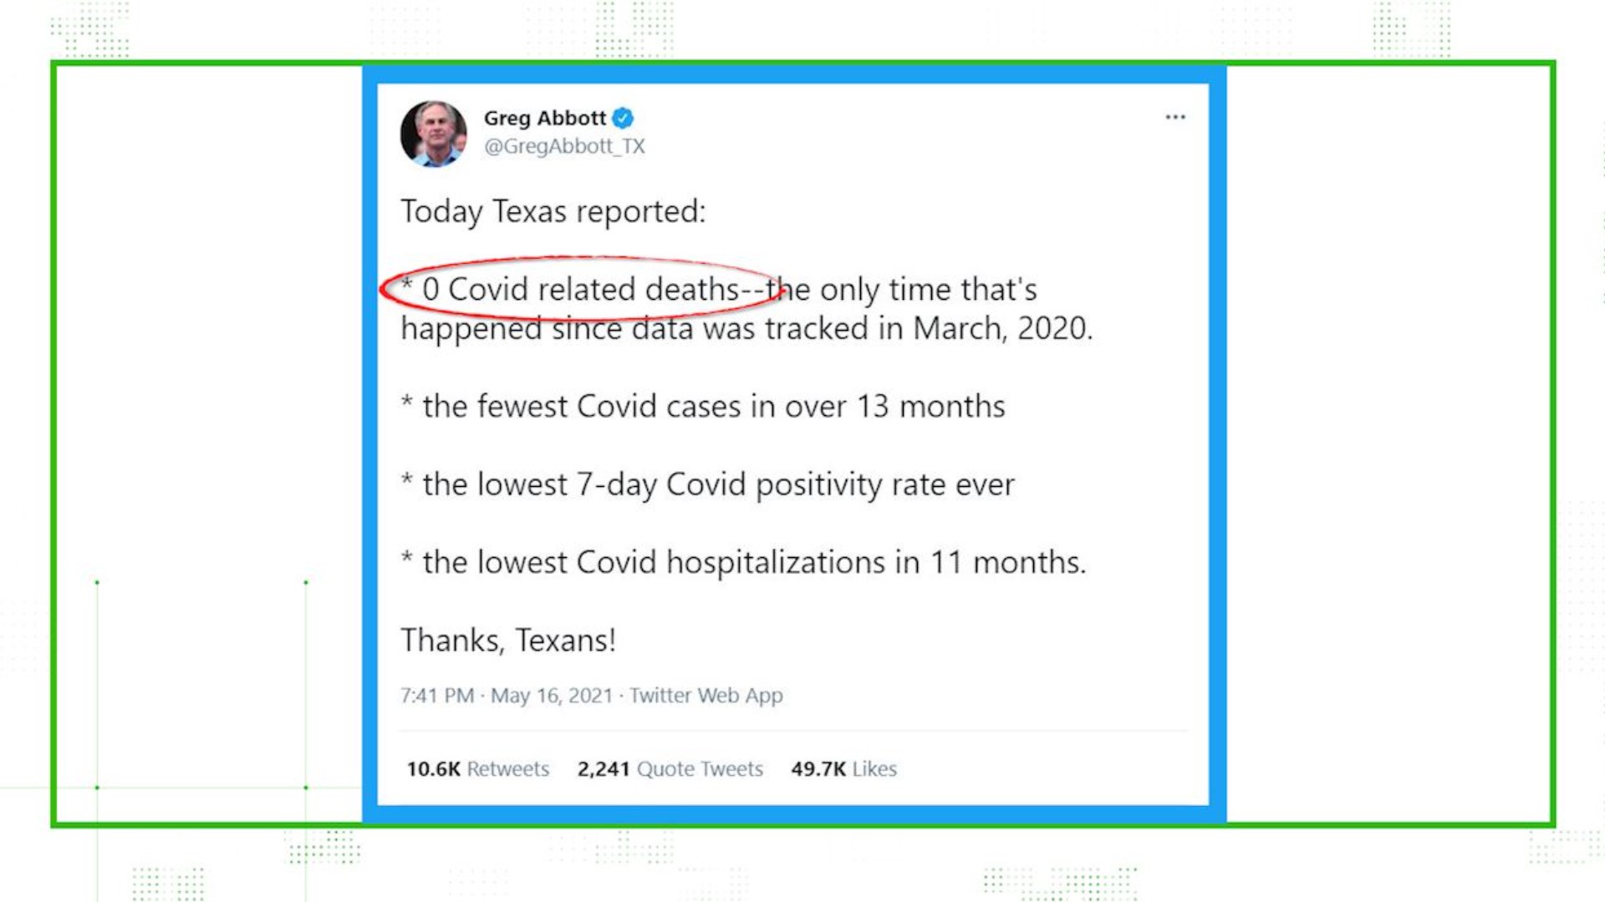Image resolution: width=1605 pixels, height=902 pixels.
Task: Click the Likes count 49.7K
Action: (816, 768)
